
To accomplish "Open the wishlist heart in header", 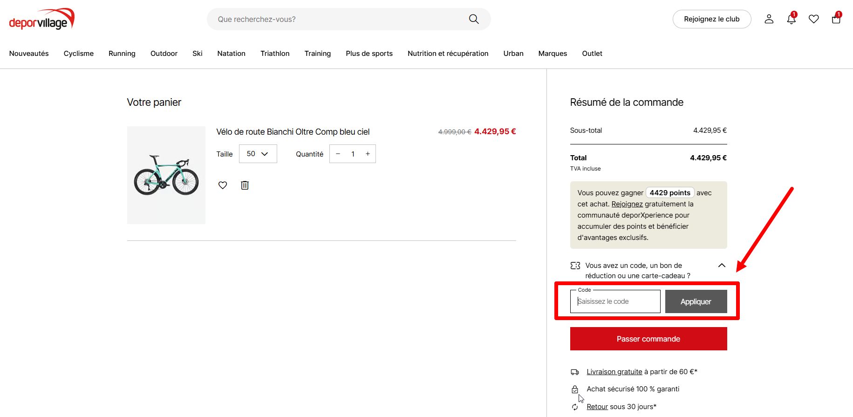I will point(814,19).
